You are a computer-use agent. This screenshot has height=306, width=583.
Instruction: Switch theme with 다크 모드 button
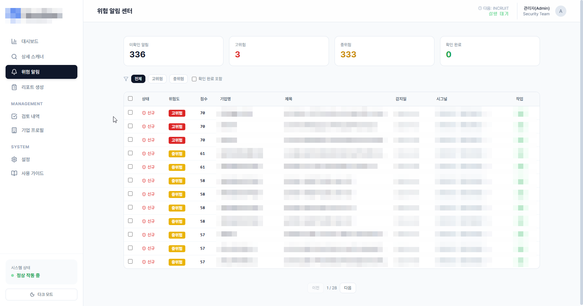(x=42, y=295)
